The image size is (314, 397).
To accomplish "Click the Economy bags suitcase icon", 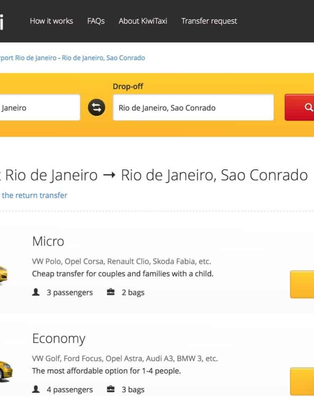I will pos(111,389).
